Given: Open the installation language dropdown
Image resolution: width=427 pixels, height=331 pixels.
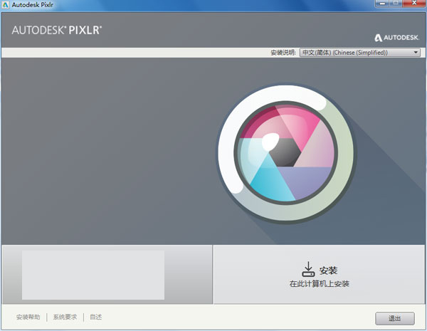Looking at the screenshot, I should [359, 53].
